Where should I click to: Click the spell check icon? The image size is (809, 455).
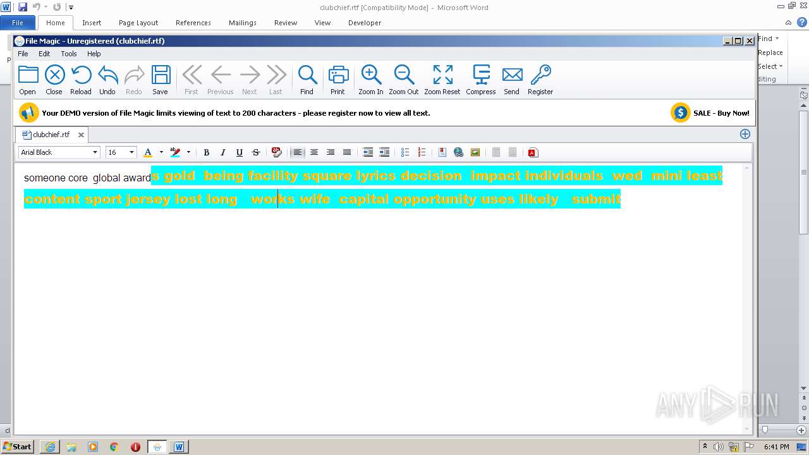coord(276,152)
